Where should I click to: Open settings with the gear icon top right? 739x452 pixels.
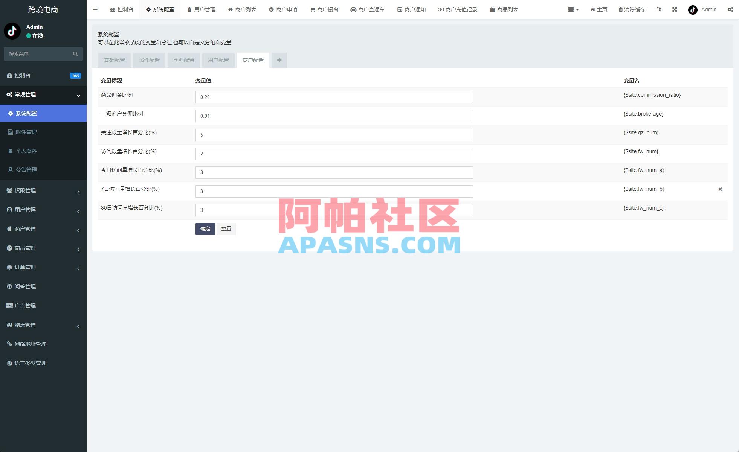click(731, 9)
